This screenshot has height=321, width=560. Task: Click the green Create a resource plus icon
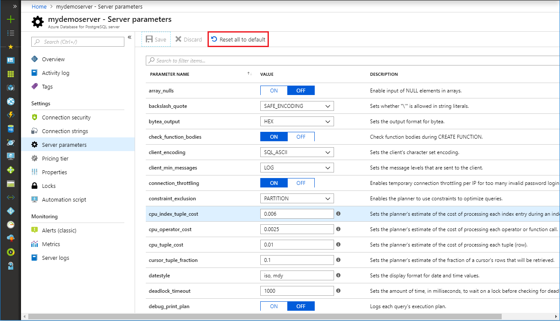(x=11, y=19)
